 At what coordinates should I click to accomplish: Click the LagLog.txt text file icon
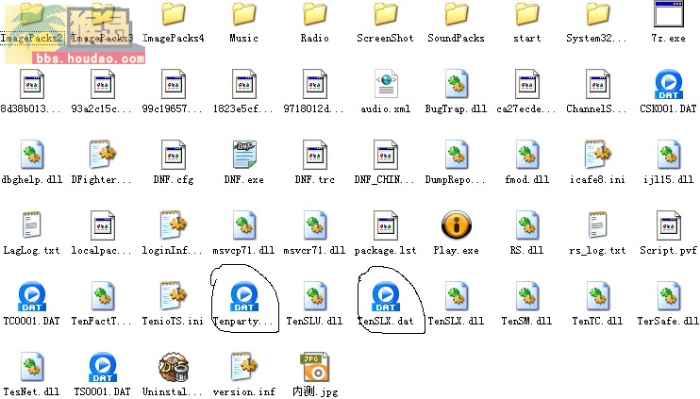pos(32,224)
